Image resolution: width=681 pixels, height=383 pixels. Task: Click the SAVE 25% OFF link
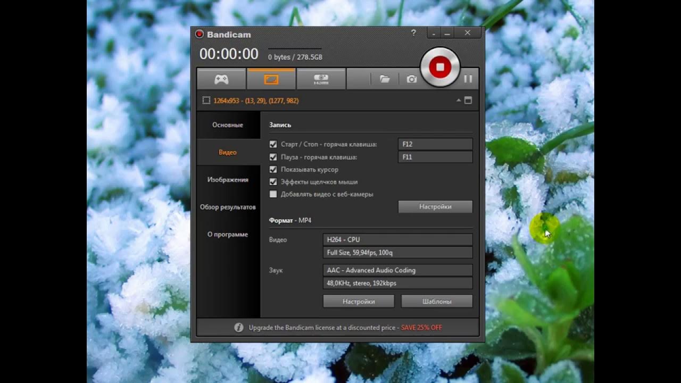click(x=421, y=328)
